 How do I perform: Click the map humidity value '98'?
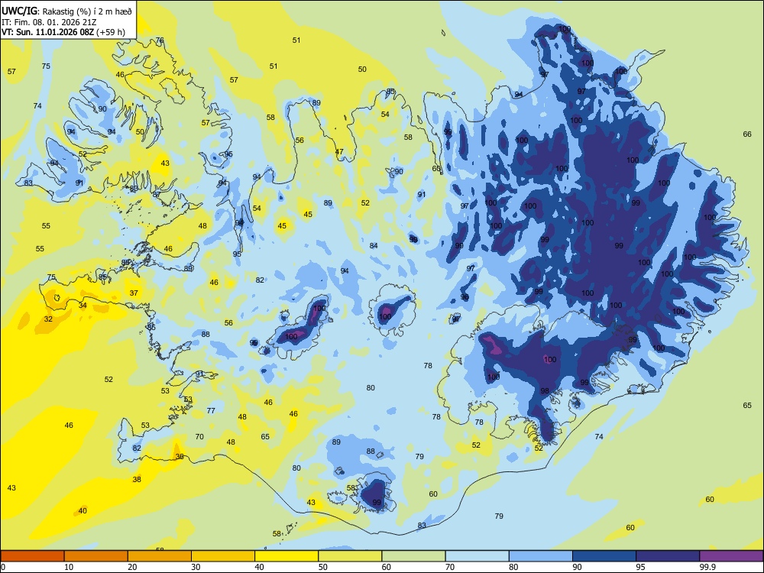[x=545, y=390]
